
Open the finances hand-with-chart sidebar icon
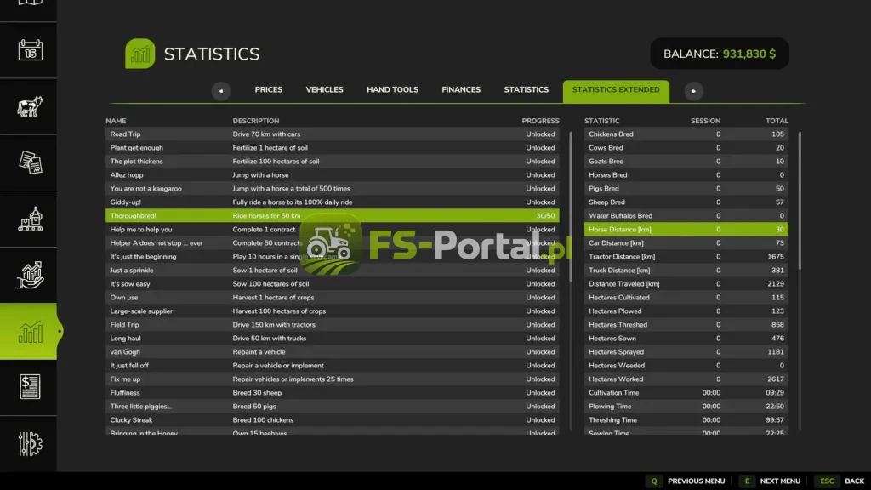tap(30, 276)
